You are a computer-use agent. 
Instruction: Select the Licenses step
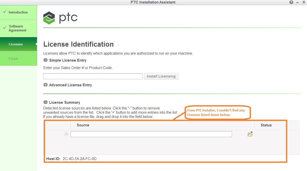tap(19, 44)
